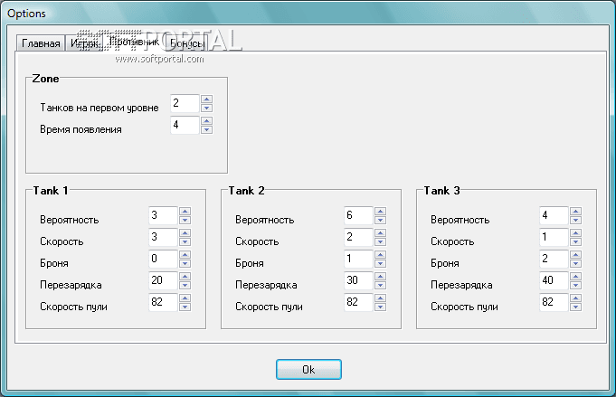This screenshot has width=616, height=397.
Task: Switch to the Главная tab
Action: click(41, 43)
